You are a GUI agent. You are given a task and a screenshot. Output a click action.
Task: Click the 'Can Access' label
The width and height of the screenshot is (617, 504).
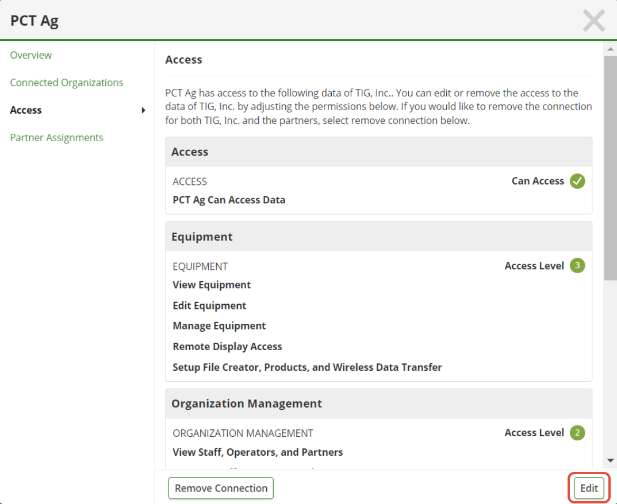538,181
